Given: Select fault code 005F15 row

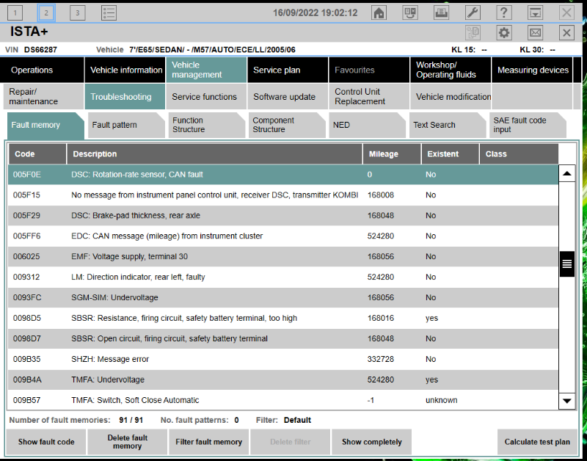Looking at the screenshot, I should click(283, 195).
